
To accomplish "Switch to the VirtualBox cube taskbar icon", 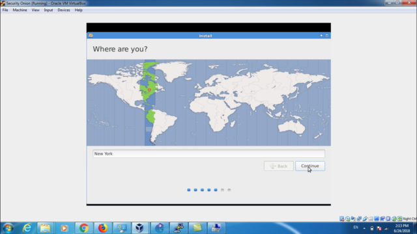I will (139, 228).
